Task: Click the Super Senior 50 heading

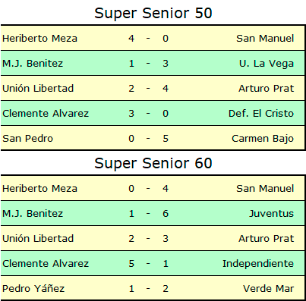Action: point(153,13)
